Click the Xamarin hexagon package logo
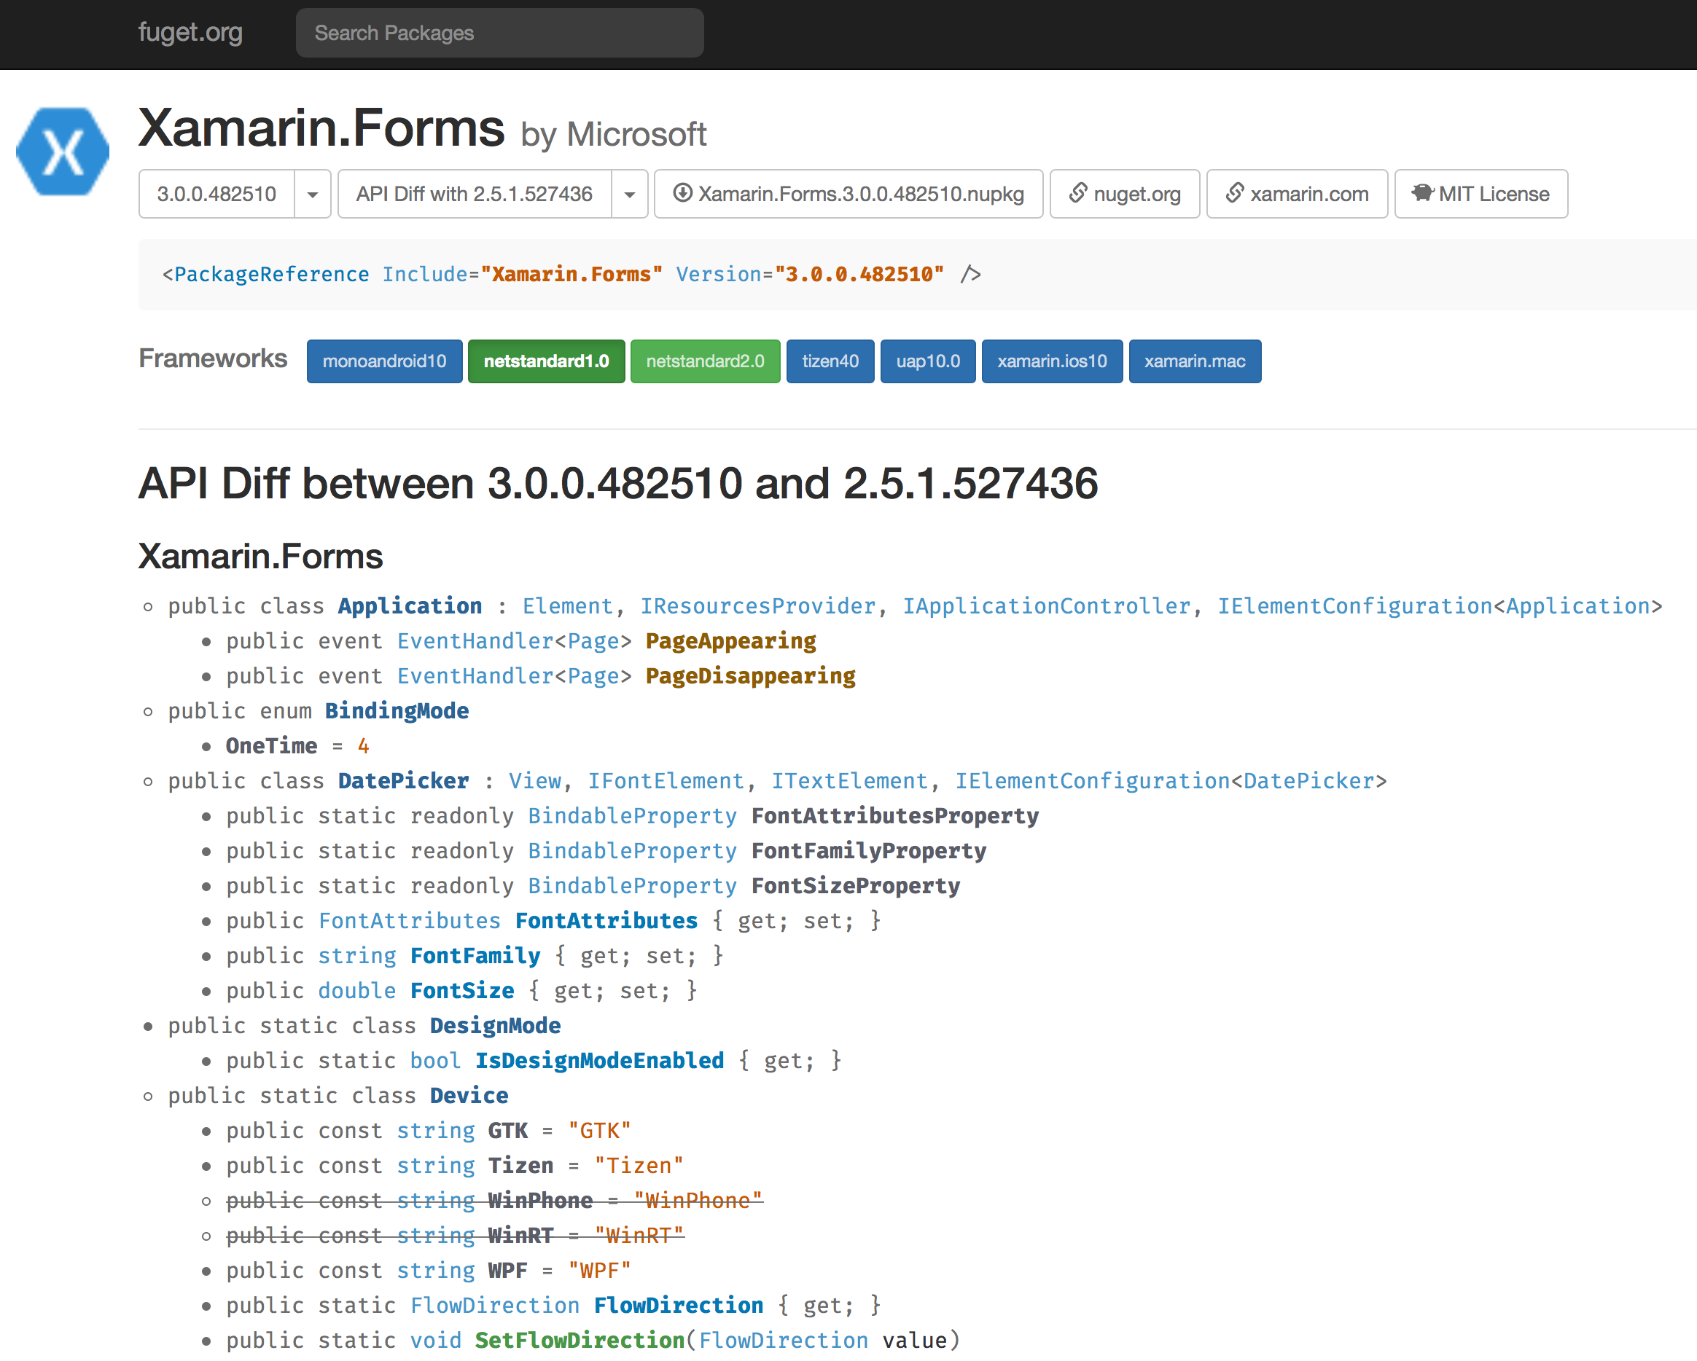 (x=63, y=151)
